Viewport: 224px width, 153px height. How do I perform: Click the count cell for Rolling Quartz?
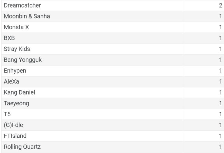[204, 147]
